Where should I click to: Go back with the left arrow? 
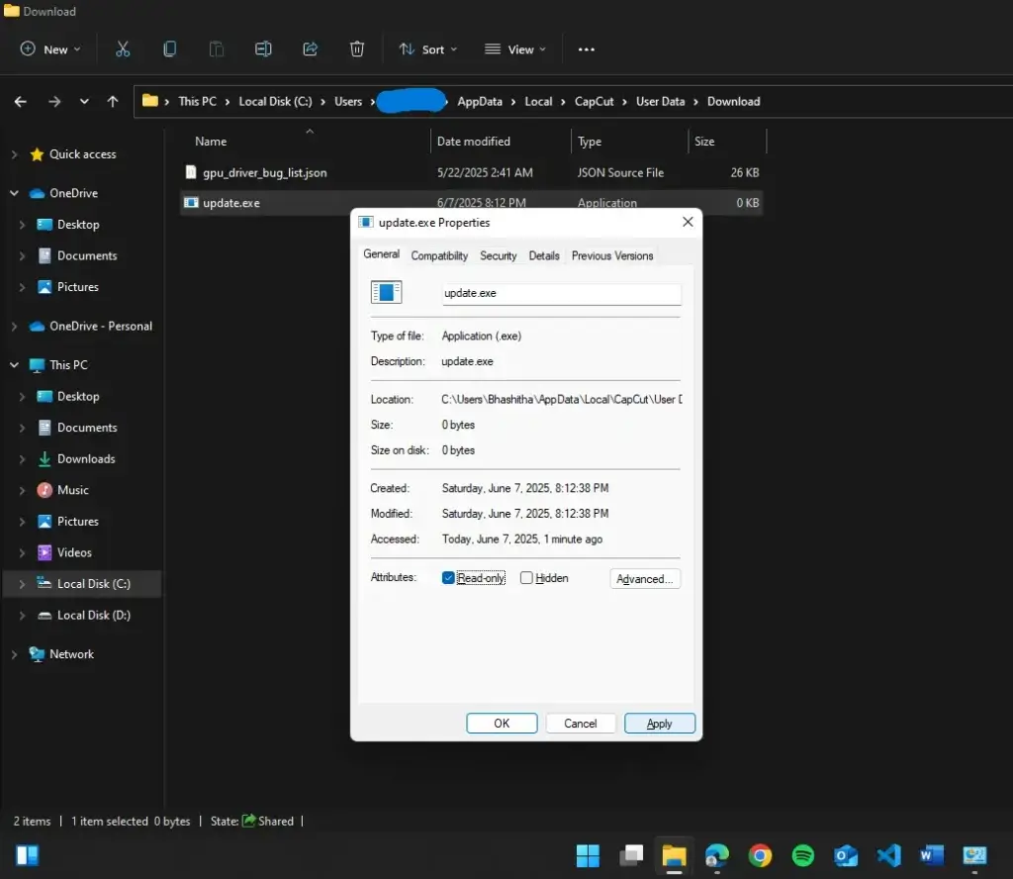click(21, 102)
